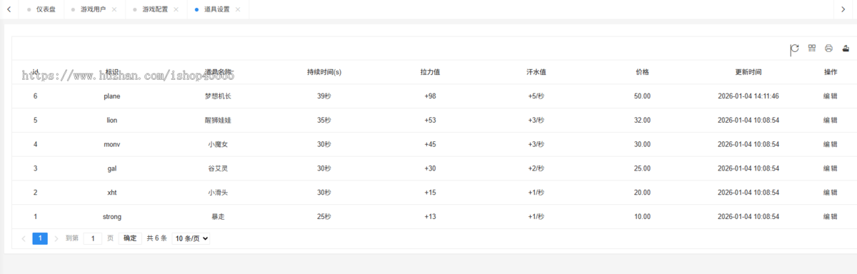This screenshot has height=274, width=857.
Task: Click the +2/秒 sweat value cell
Action: [x=536, y=168]
